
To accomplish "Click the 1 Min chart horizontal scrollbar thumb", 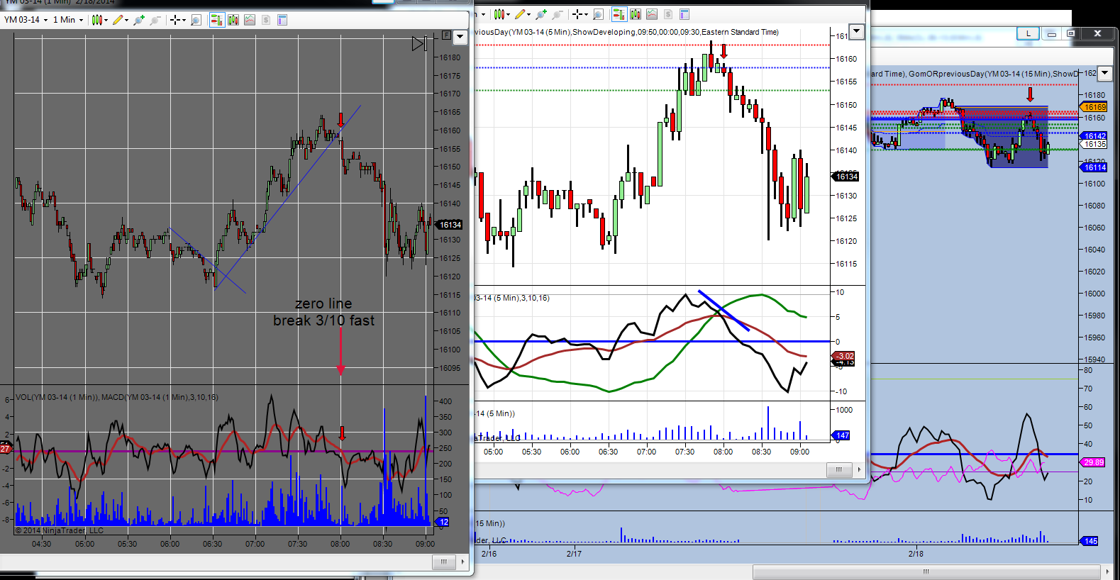I will pyautogui.click(x=444, y=562).
